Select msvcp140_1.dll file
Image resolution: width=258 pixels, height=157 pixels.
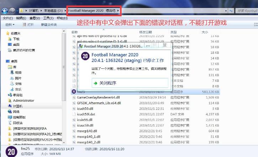click(89, 136)
